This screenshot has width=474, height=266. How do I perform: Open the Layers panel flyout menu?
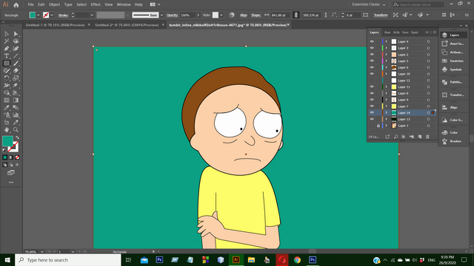(x=435, y=33)
